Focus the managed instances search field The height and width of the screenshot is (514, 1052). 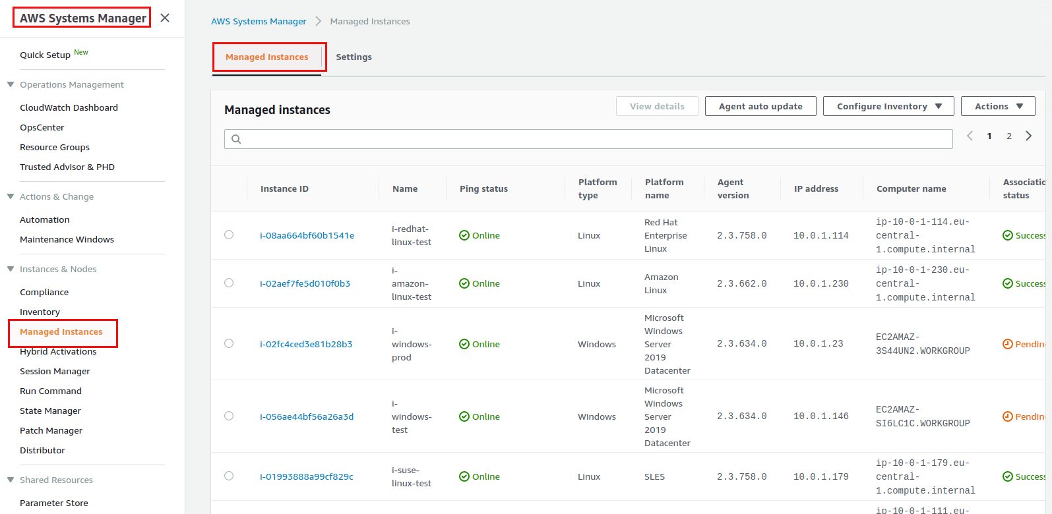(588, 139)
